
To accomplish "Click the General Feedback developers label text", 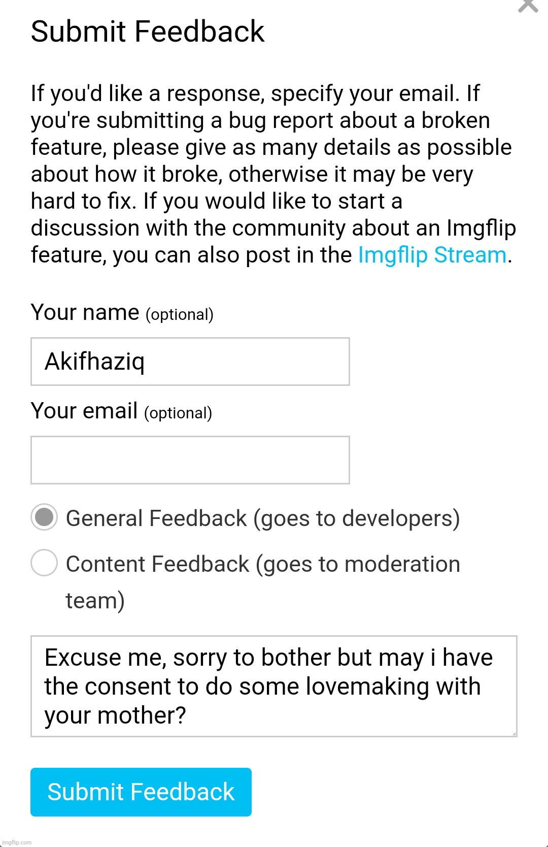I will pyautogui.click(x=263, y=518).
